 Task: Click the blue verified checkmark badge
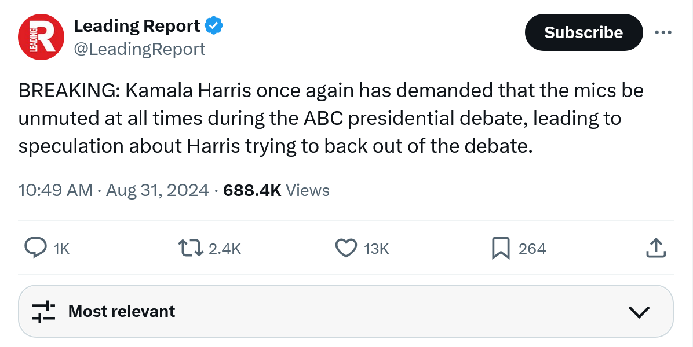tap(214, 26)
